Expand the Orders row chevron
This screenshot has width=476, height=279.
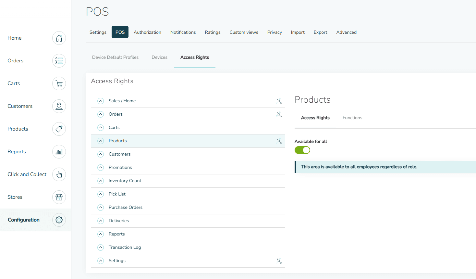(x=101, y=114)
